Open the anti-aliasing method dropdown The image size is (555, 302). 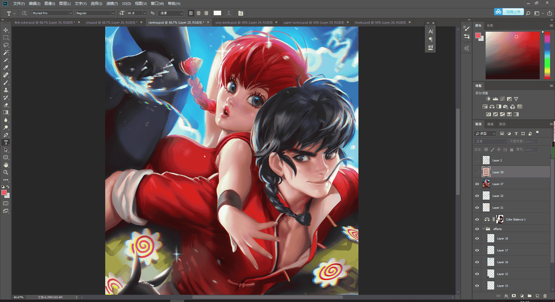171,13
